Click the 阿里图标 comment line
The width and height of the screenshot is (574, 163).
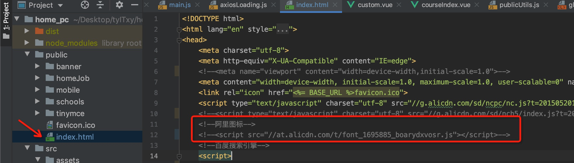(x=227, y=124)
